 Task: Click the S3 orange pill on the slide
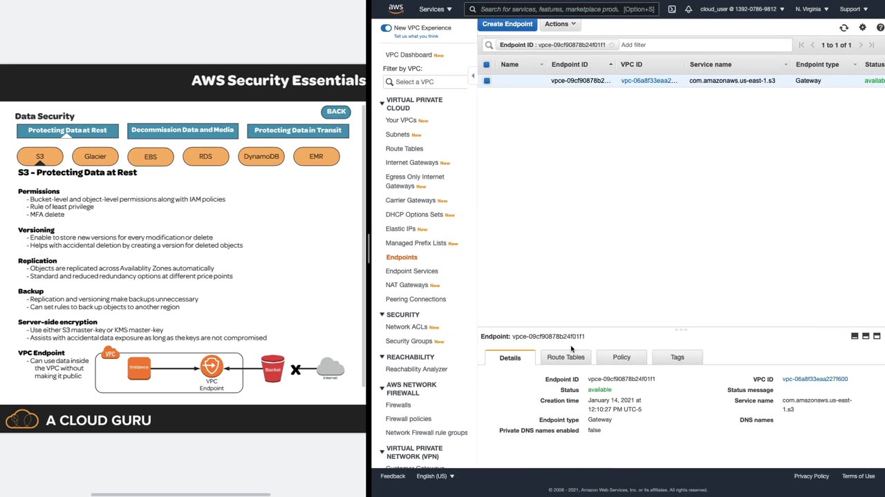[40, 157]
